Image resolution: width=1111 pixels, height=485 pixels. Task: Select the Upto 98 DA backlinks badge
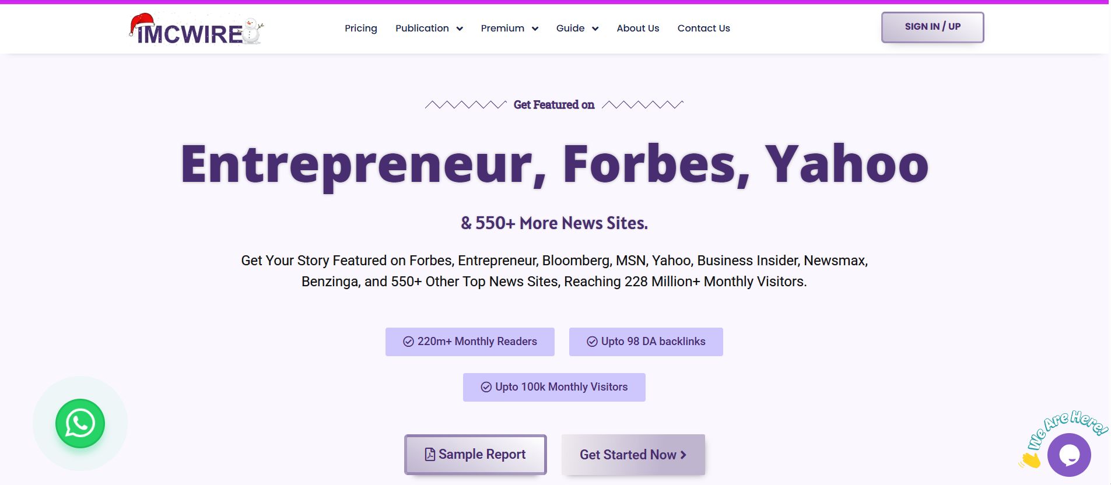[646, 342]
